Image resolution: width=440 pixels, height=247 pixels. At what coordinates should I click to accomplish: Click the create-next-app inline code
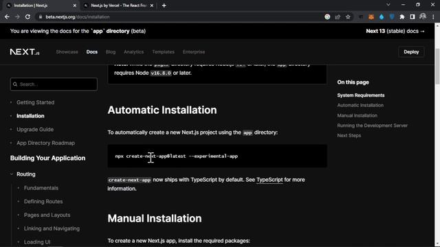(x=129, y=180)
